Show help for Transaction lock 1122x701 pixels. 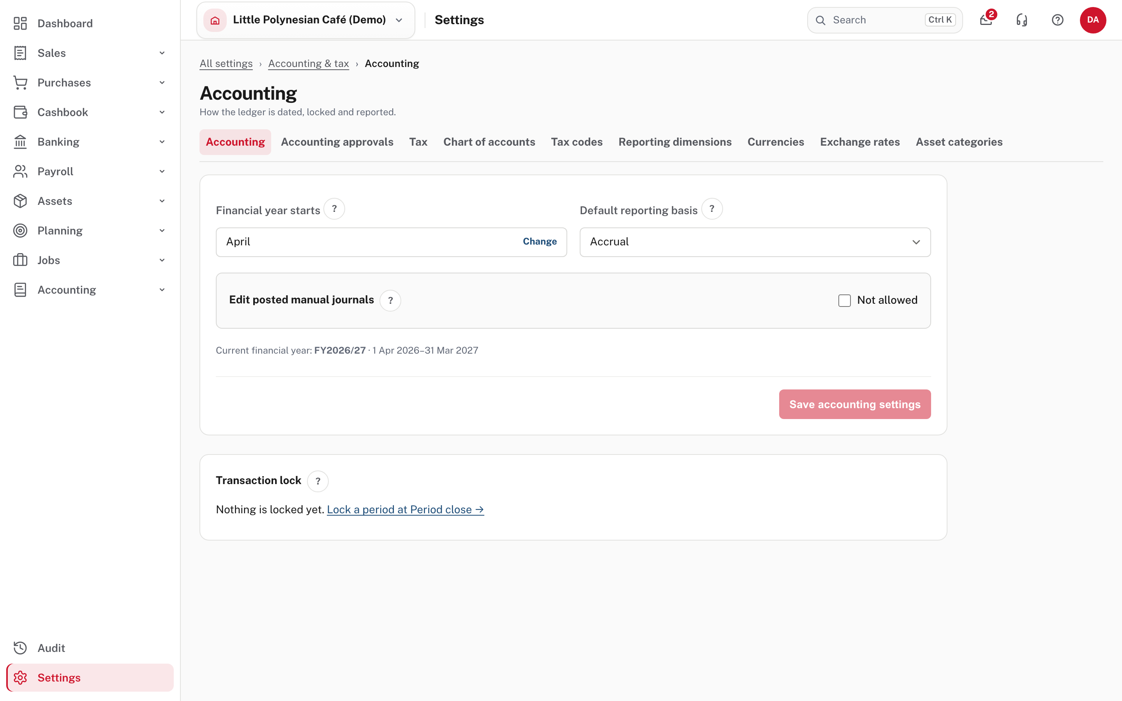tap(318, 481)
